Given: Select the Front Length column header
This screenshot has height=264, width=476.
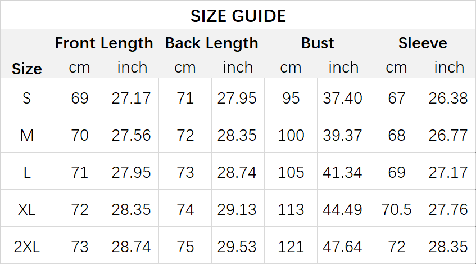Looking at the screenshot, I should 104,43.
